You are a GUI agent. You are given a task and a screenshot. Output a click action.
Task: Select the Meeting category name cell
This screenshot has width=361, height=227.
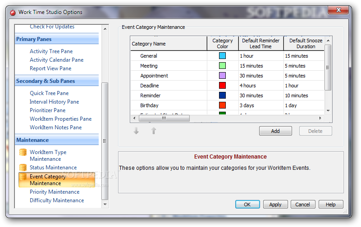[x=169, y=66]
